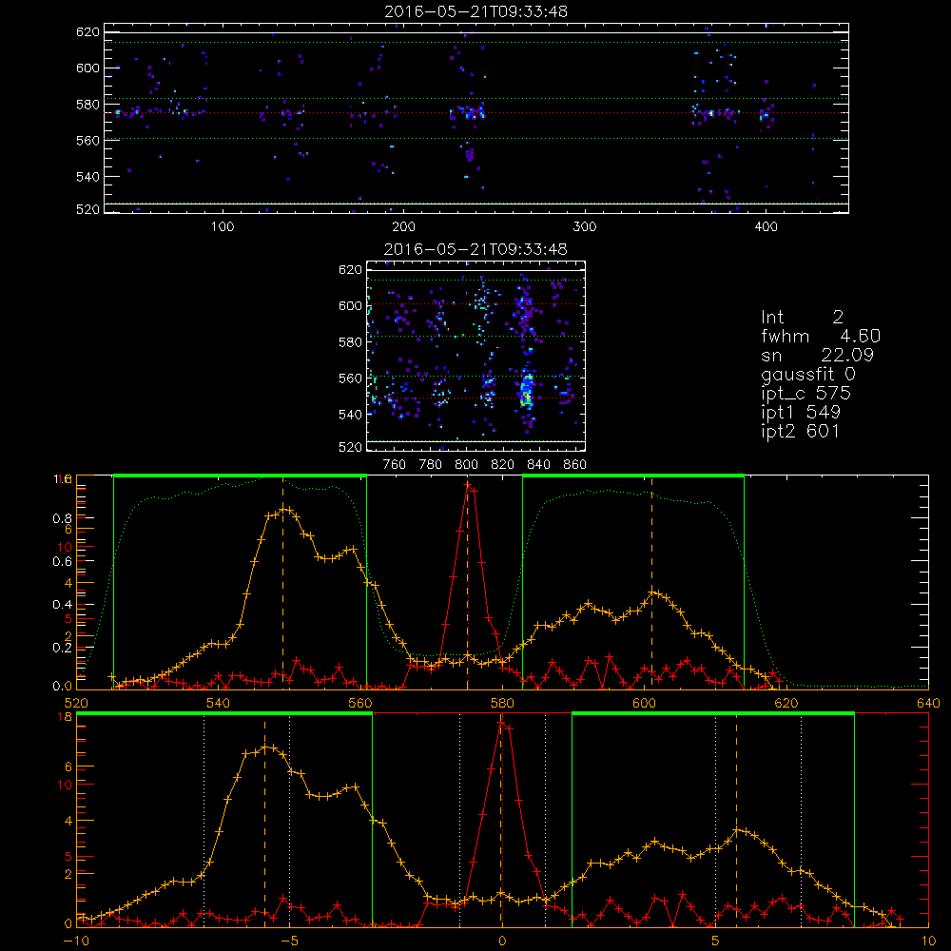Click x-axis tick 860 on middle plot

[575, 465]
